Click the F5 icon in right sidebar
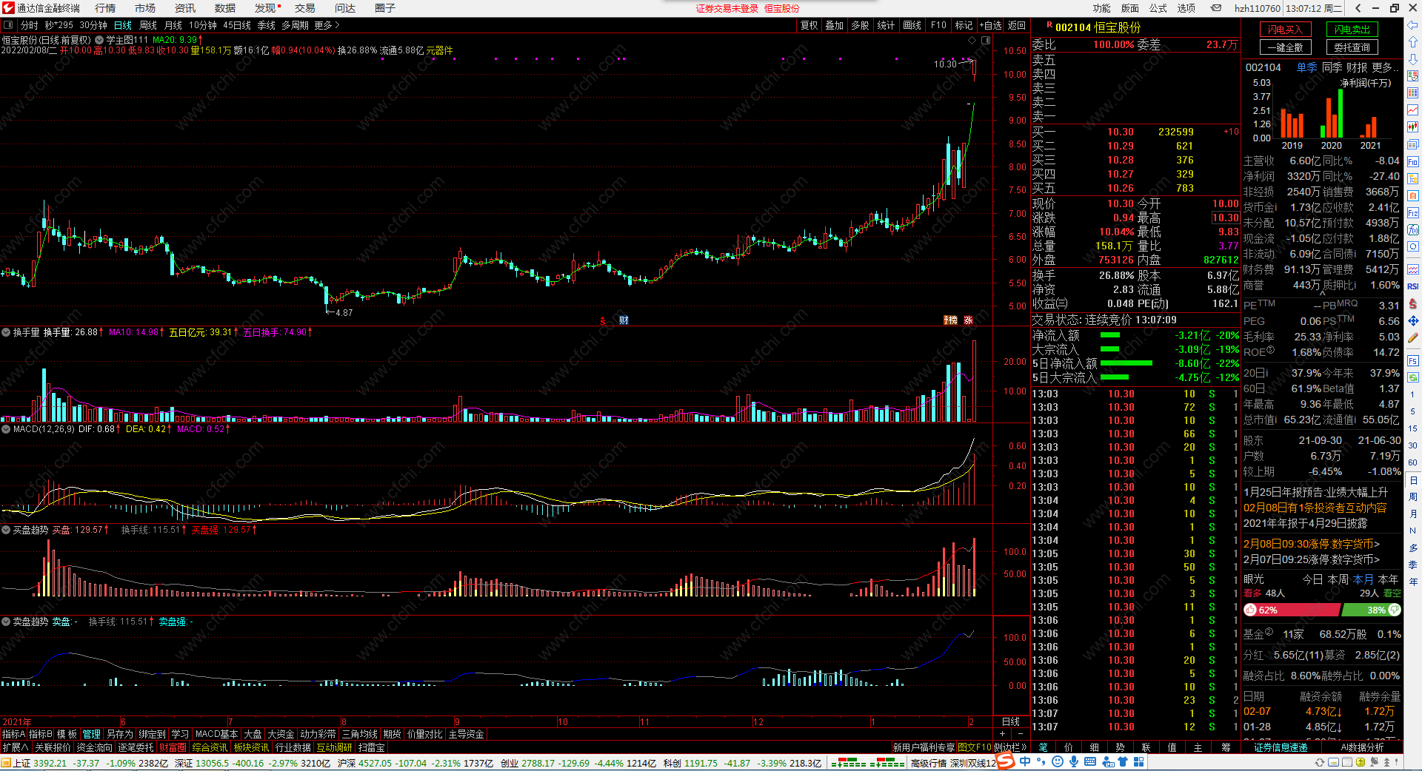1422x771 pixels. [x=1413, y=361]
